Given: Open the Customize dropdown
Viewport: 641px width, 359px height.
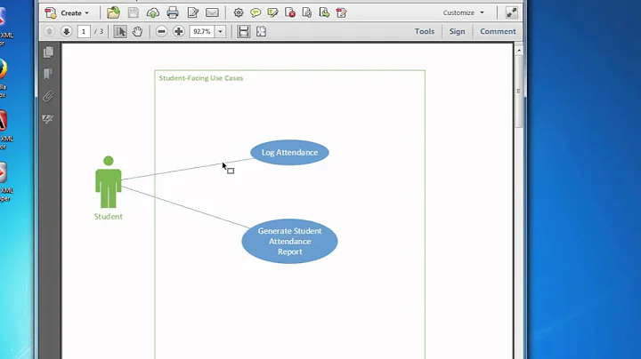Looking at the screenshot, I should (464, 12).
